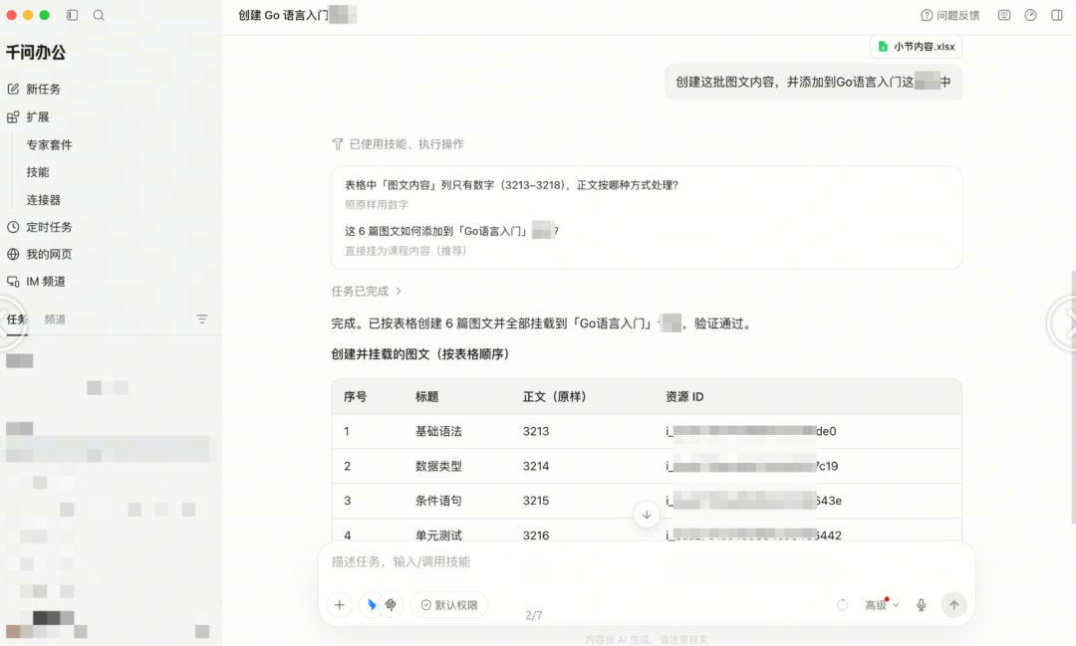The height and width of the screenshot is (646, 1076).
Task: Click the 3214 cell in the table
Action: coord(536,466)
